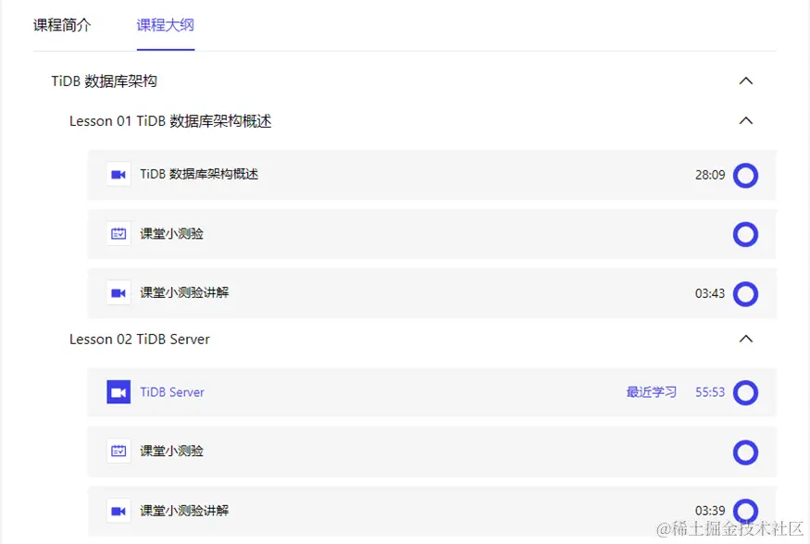Click highlighted video icon for TiDB Server
The image size is (810, 544).
pyautogui.click(x=118, y=392)
